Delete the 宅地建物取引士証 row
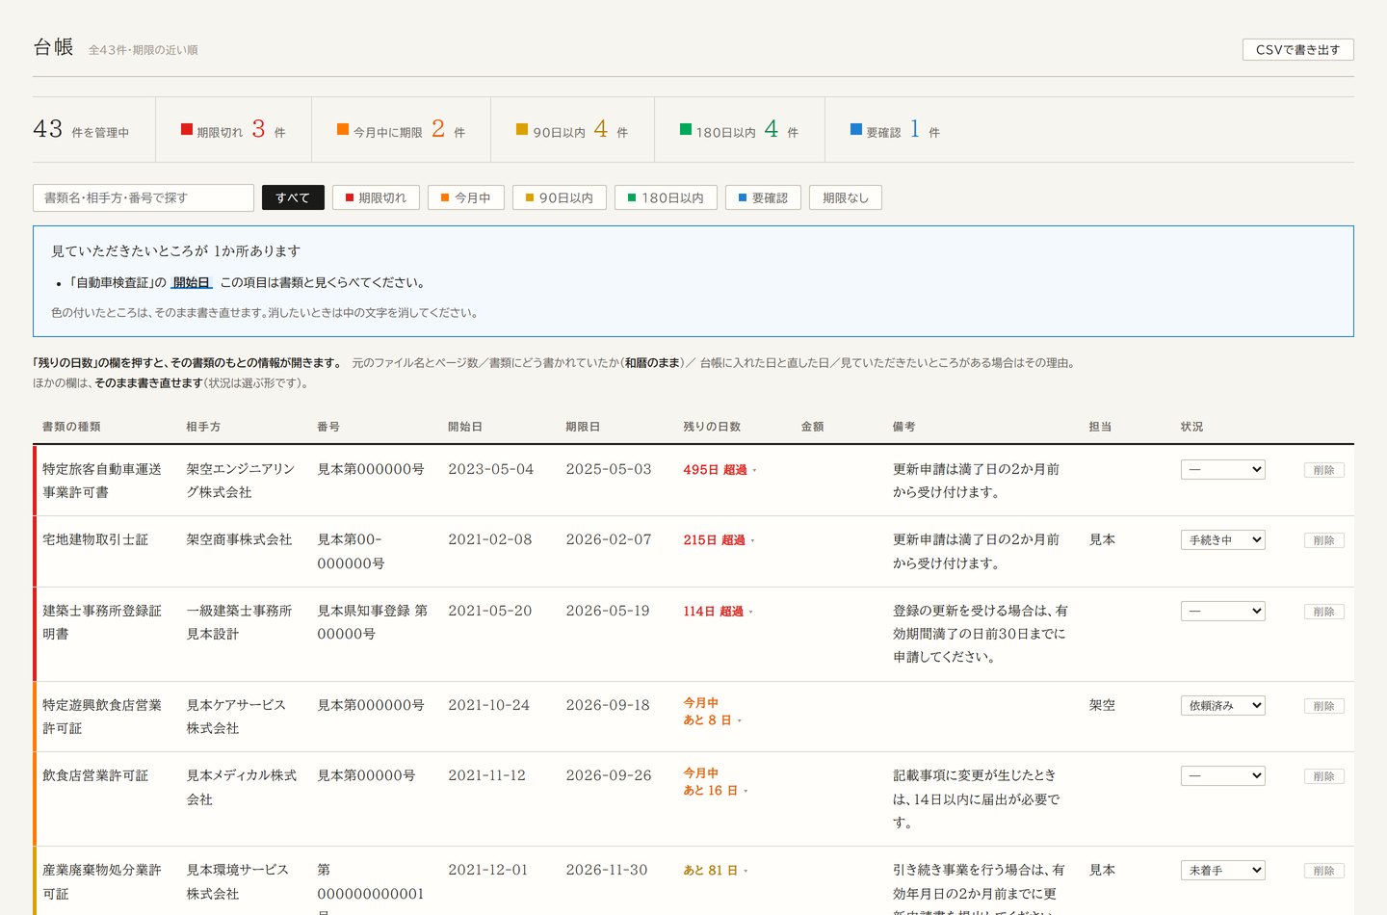 coord(1324,540)
